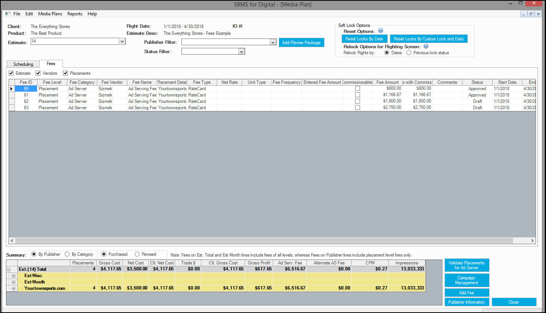Select the Previous lock status radio button
The height and width of the screenshot is (313, 546).
point(409,53)
